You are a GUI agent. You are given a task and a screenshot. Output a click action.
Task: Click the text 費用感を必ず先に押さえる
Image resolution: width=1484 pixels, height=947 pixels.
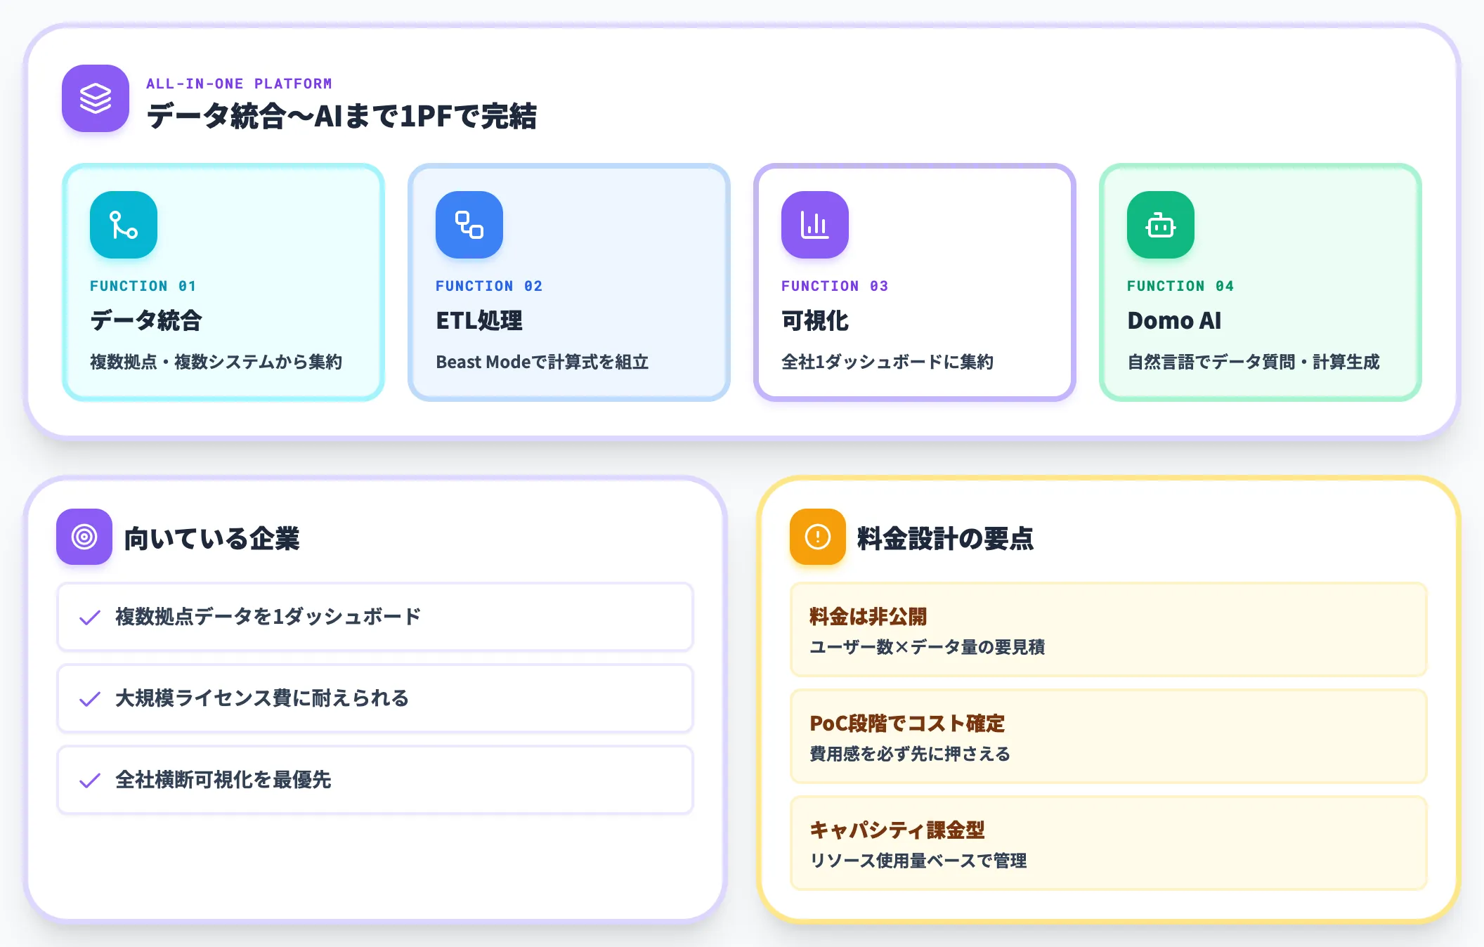pos(910,754)
